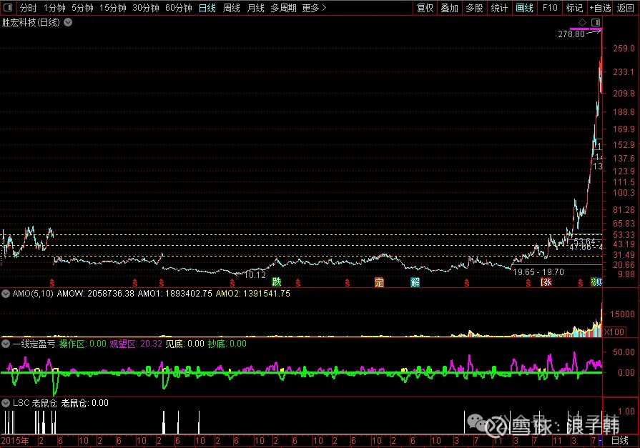
Task: Open the F10 company info
Action: (x=550, y=8)
